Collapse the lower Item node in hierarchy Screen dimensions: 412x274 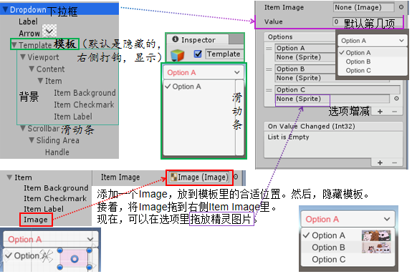point(10,177)
